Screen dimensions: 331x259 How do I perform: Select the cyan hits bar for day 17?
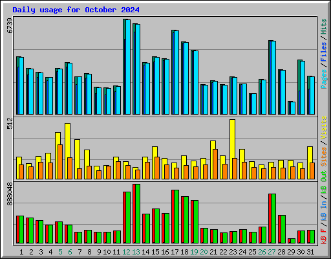pyautogui.click(x=176, y=73)
